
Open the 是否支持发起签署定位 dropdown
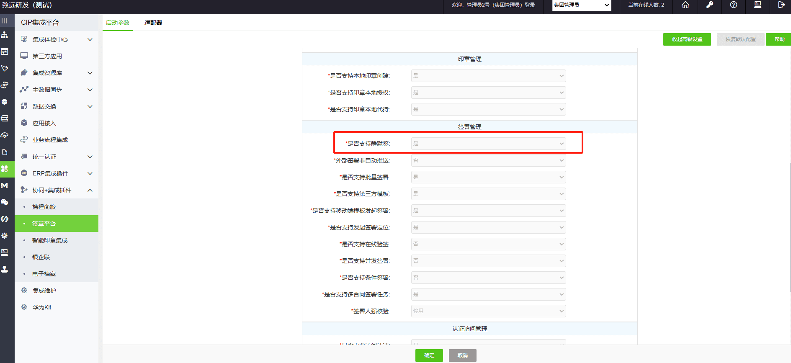[488, 227]
